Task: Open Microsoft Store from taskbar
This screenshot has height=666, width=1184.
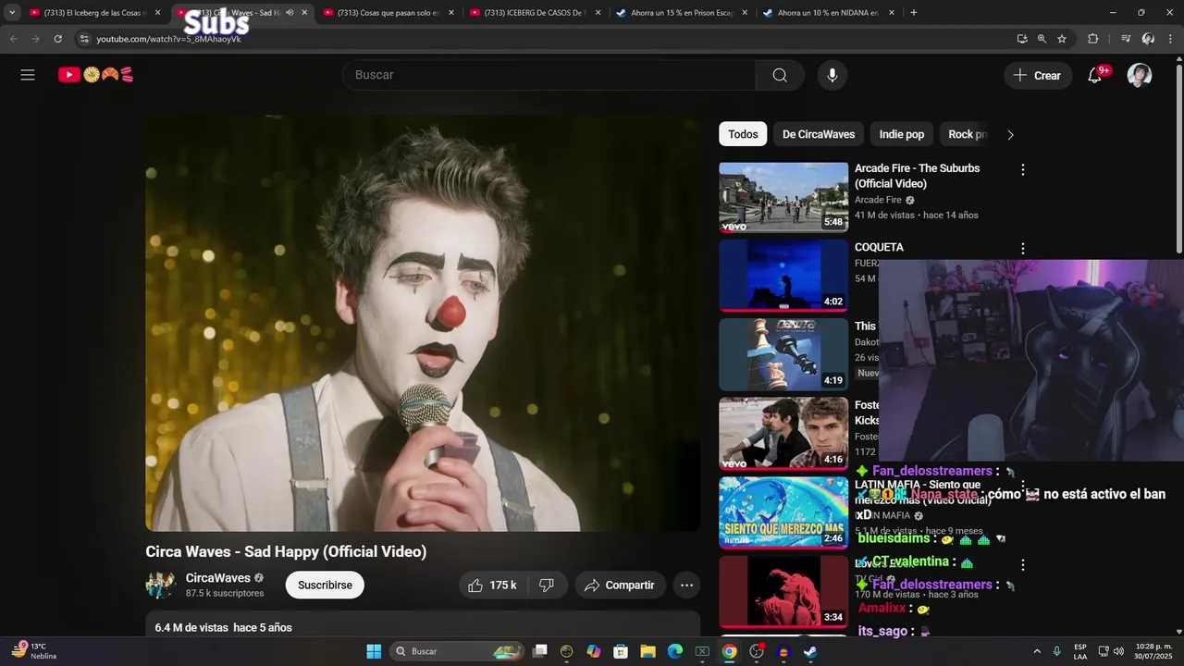Action: 621,651
